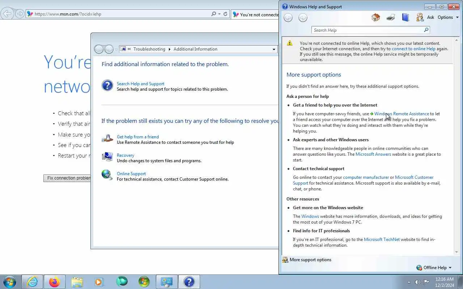The height and width of the screenshot is (289, 463).
Task: Open connect to online Help link
Action: click(413, 49)
